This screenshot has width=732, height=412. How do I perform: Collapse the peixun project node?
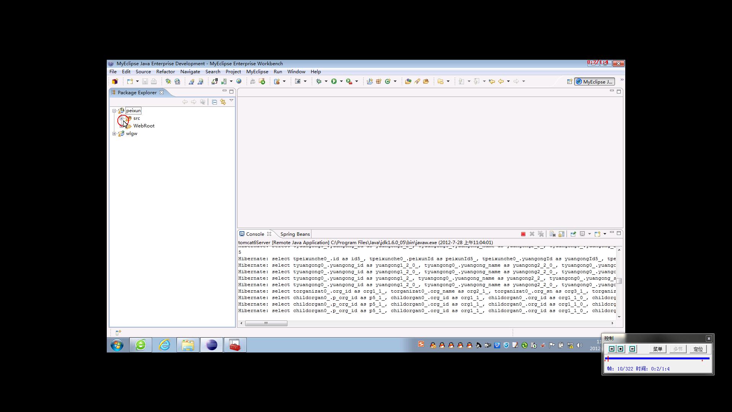[x=114, y=111]
